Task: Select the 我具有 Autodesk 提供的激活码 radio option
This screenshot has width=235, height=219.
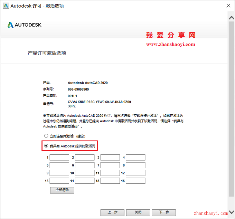Action: tap(46, 146)
